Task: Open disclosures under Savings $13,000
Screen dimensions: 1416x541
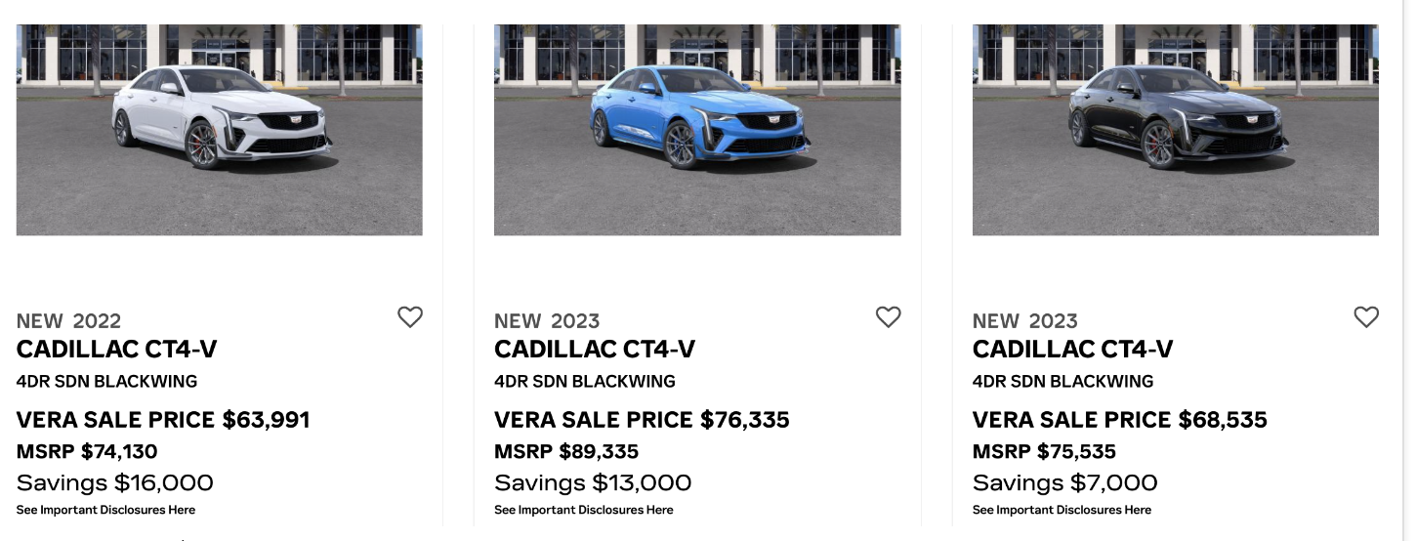Action: (584, 510)
